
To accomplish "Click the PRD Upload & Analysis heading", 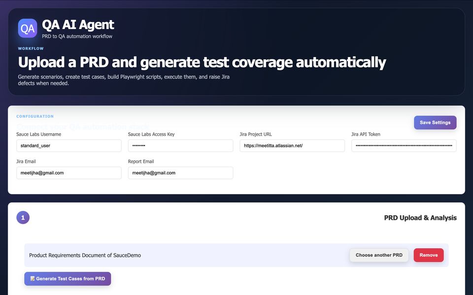I will coord(420,218).
